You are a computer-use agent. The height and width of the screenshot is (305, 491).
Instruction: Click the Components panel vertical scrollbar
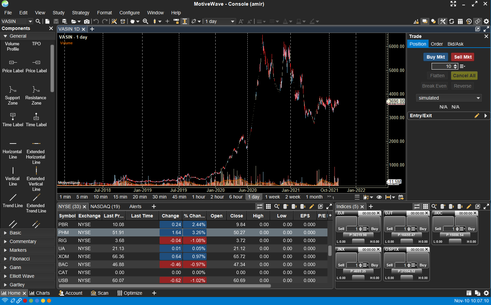52,68
